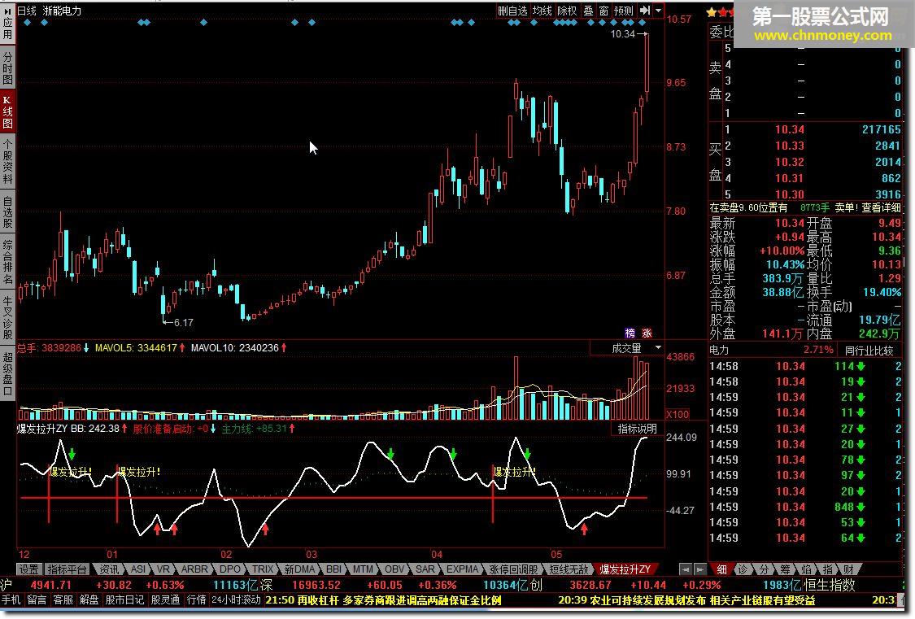The height and width of the screenshot is (619, 915).
Task: Click the 设置 settings button
Action: (x=28, y=569)
